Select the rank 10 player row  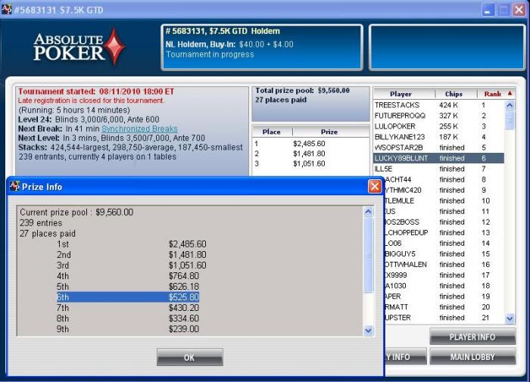[444, 200]
